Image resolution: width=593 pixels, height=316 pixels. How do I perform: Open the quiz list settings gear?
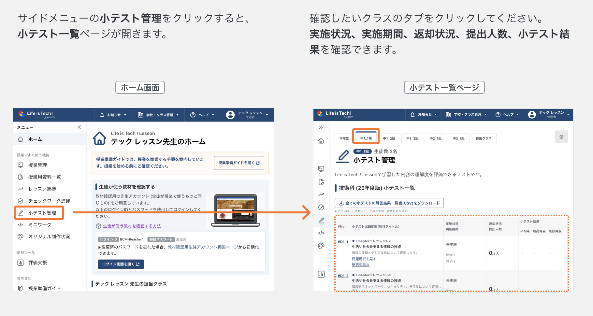[561, 137]
